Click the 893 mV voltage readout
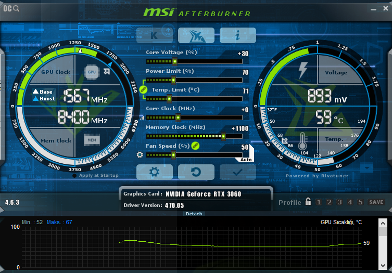Image resolution: width=392 pixels, height=273 pixels. (327, 96)
